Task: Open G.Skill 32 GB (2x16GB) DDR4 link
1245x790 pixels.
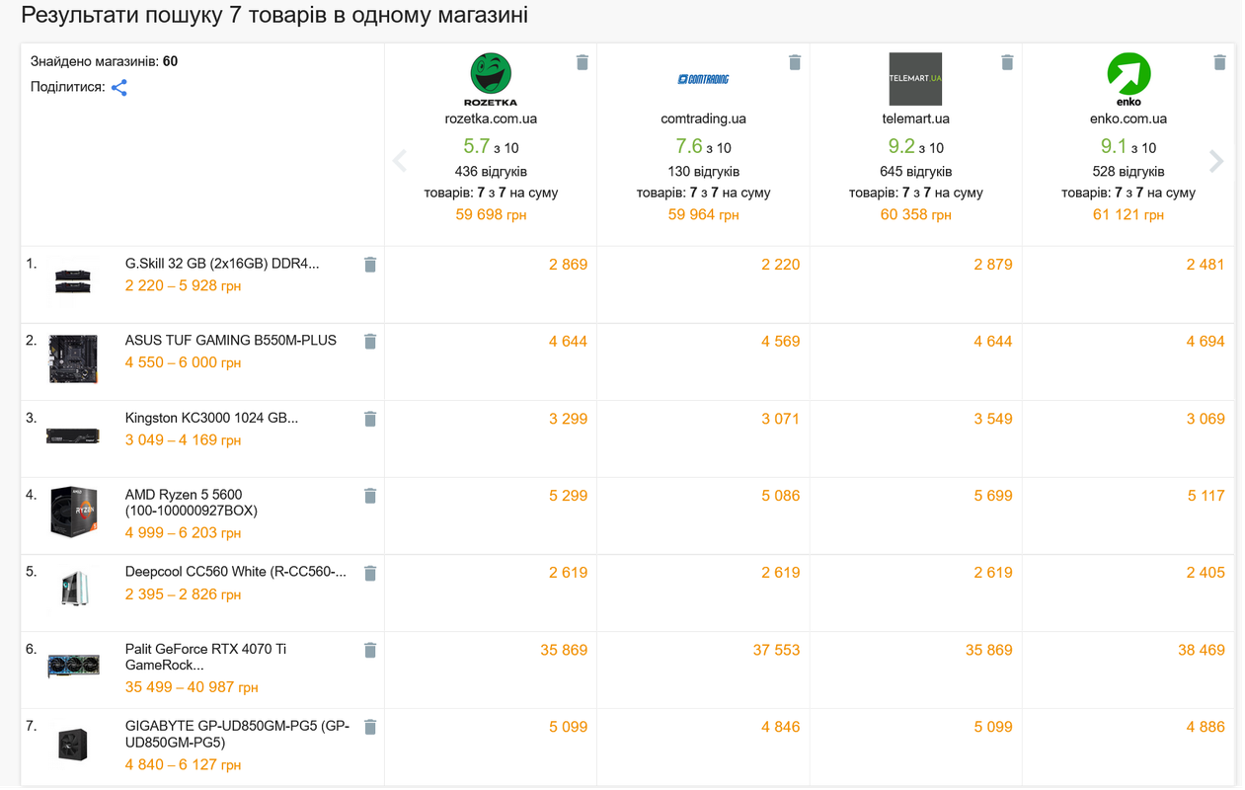Action: [x=222, y=264]
